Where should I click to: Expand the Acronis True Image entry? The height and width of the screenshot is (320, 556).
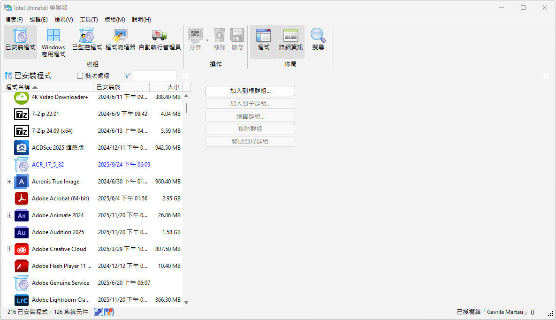pyautogui.click(x=9, y=182)
